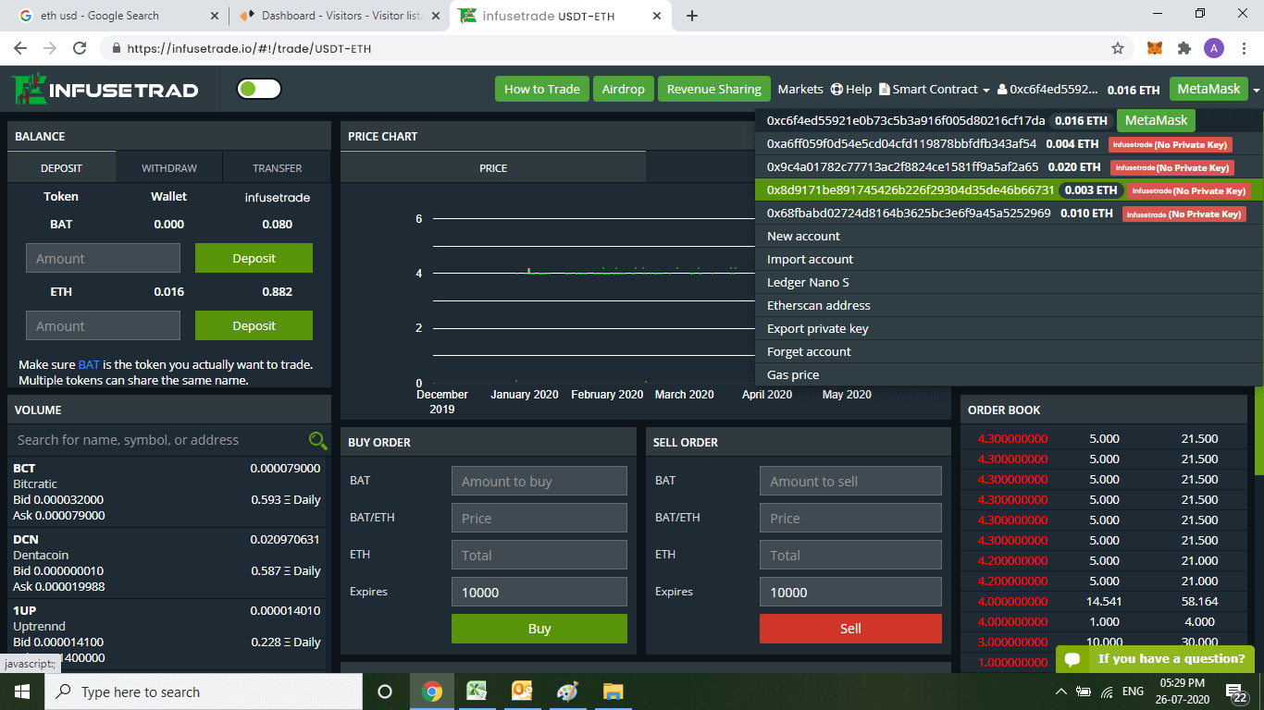Open the Chrome extensions puzzle icon

(x=1183, y=48)
